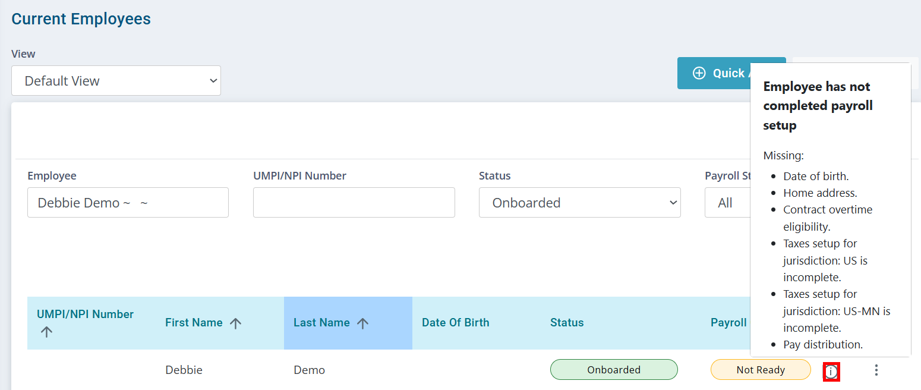921x390 pixels.
Task: Click the Not Ready payroll badge
Action: (760, 370)
